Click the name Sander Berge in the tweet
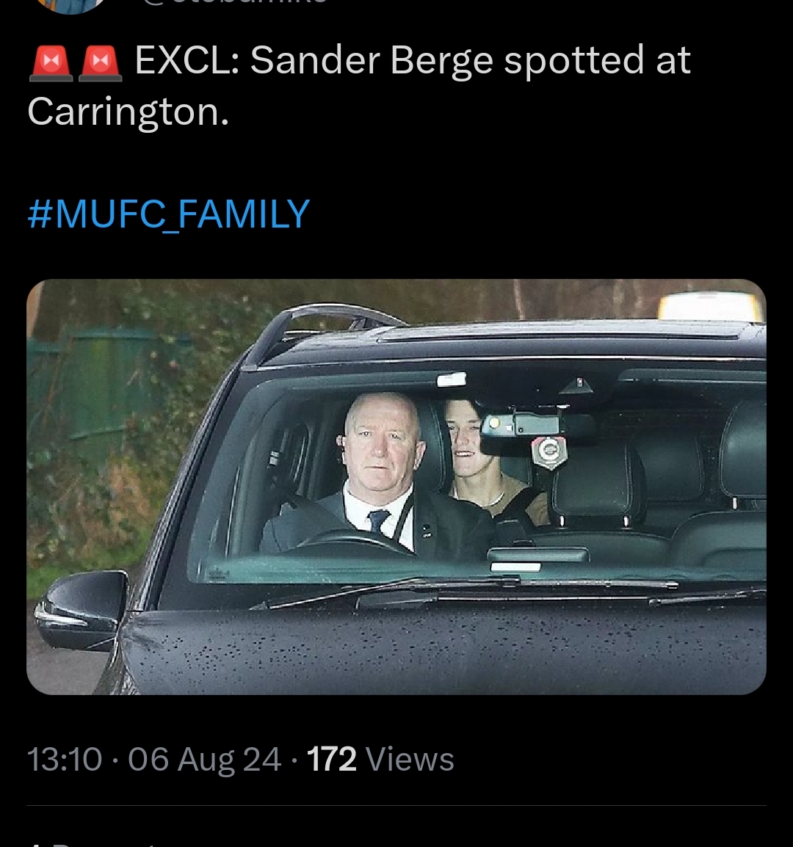The height and width of the screenshot is (847, 793). tap(372, 60)
